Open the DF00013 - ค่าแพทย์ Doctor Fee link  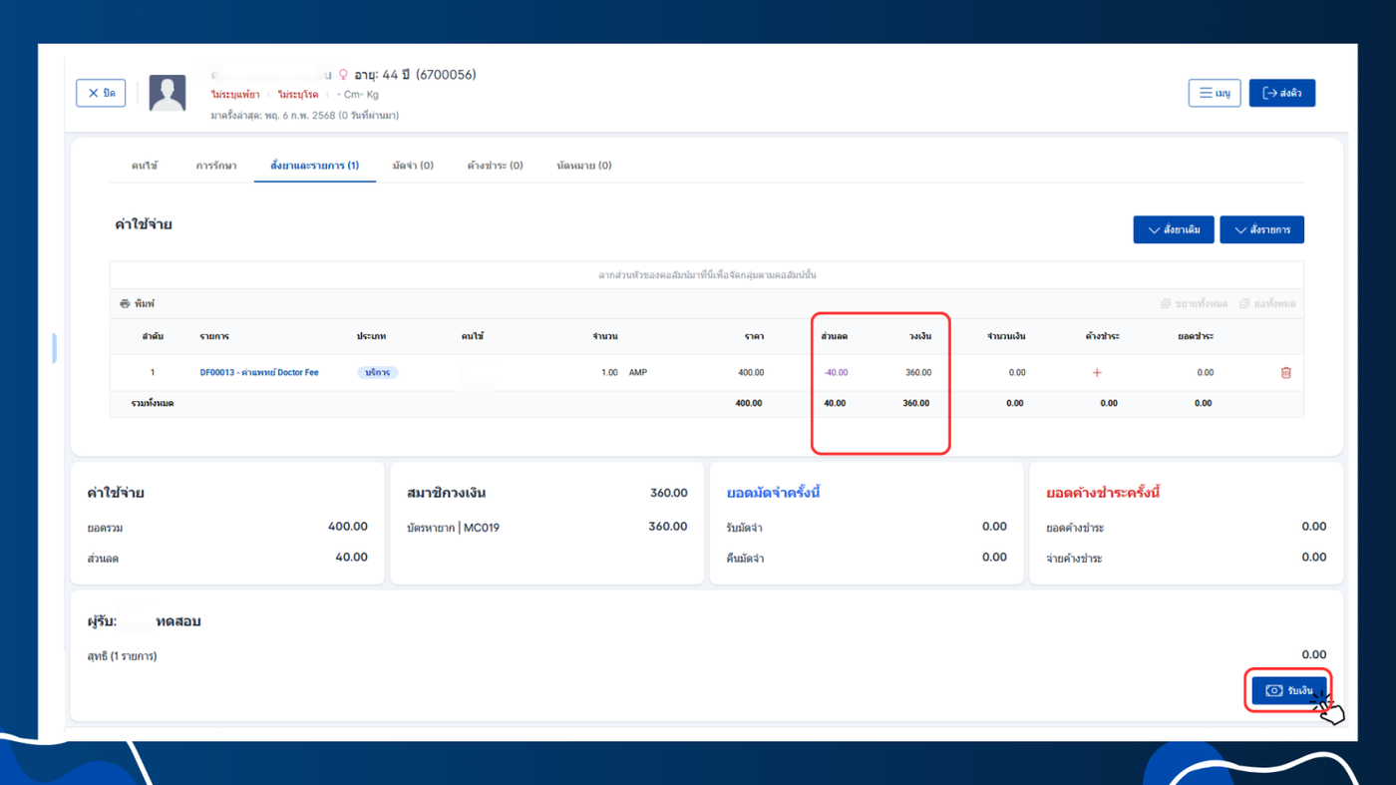tap(259, 372)
